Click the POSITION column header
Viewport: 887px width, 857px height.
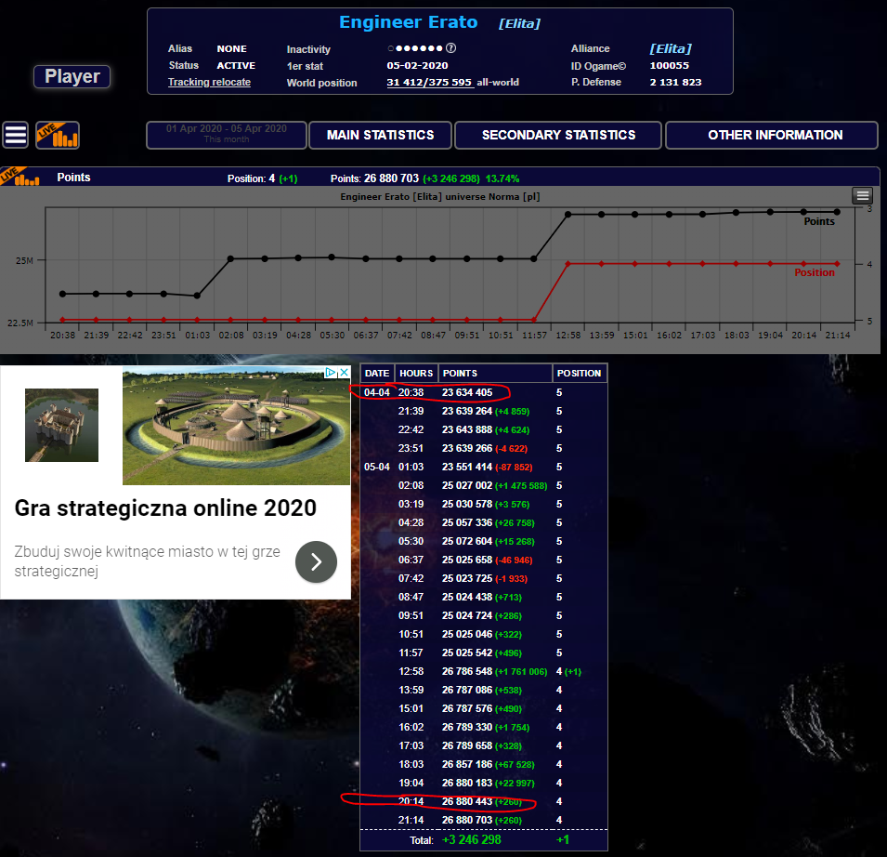[580, 373]
